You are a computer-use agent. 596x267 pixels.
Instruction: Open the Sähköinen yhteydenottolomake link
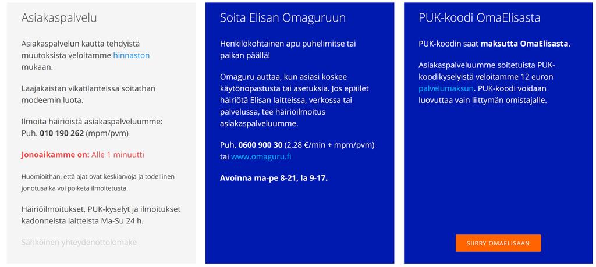pyautogui.click(x=79, y=243)
